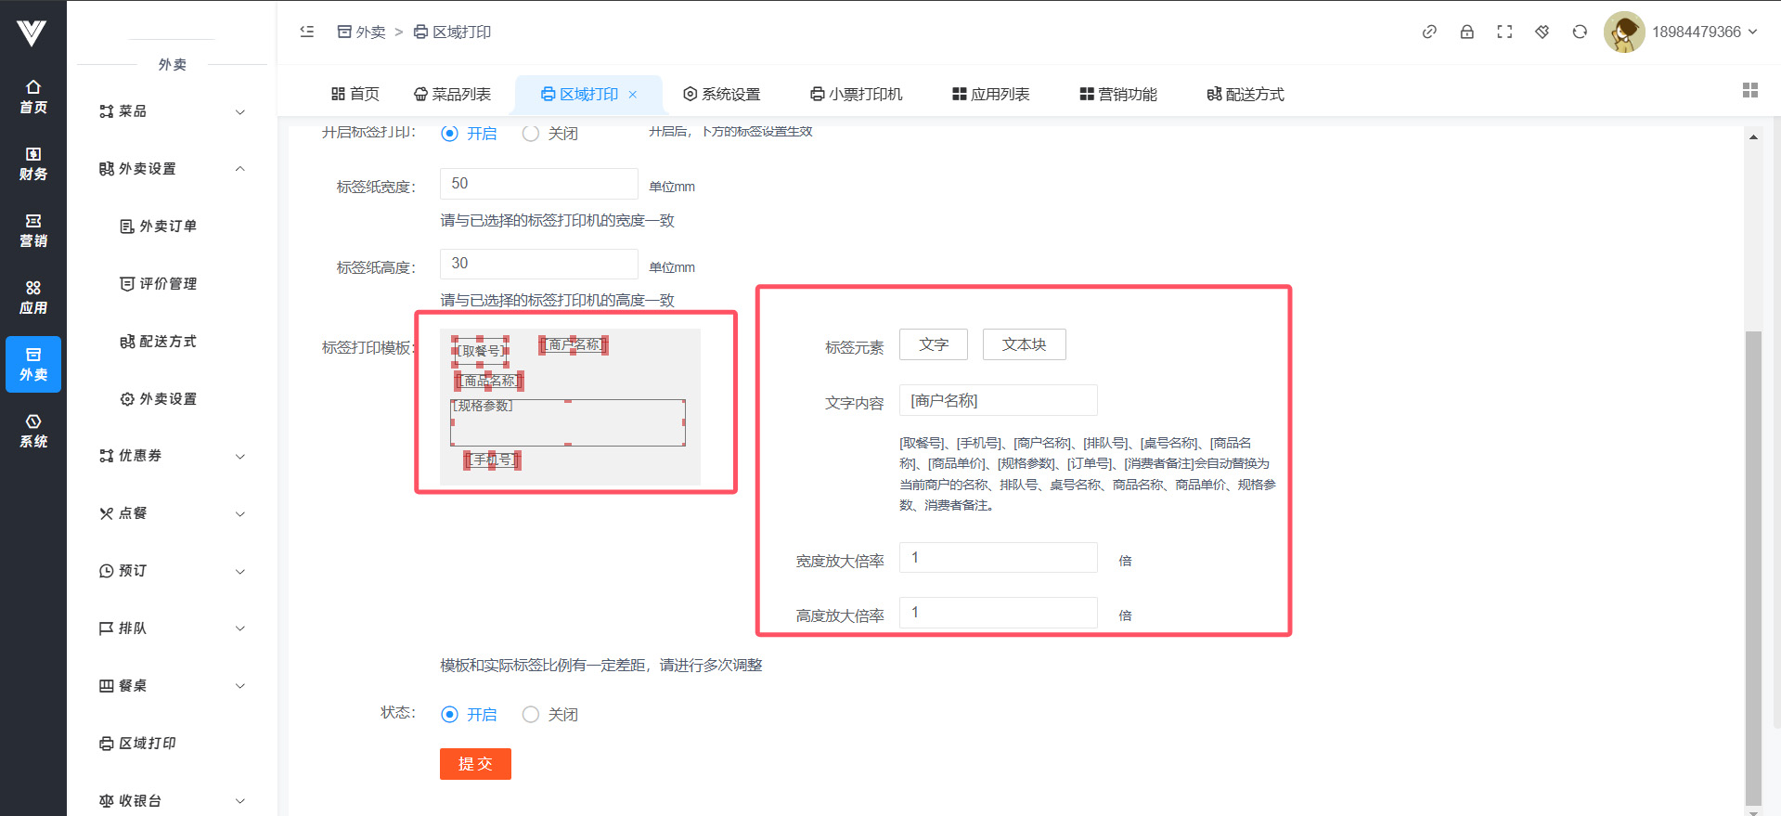Expand the 优惠券 sidebar menu
1781x816 pixels.
click(x=172, y=456)
